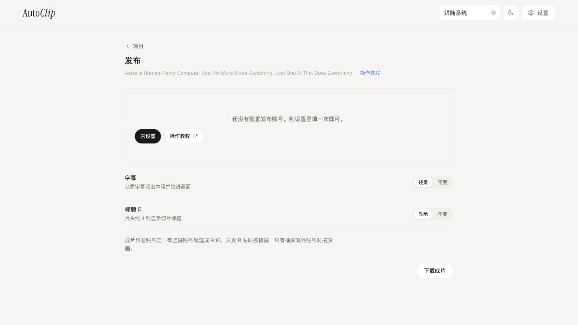Viewport: 578px width, 325px height.
Task: Click the 发布 page heading
Action: (133, 61)
